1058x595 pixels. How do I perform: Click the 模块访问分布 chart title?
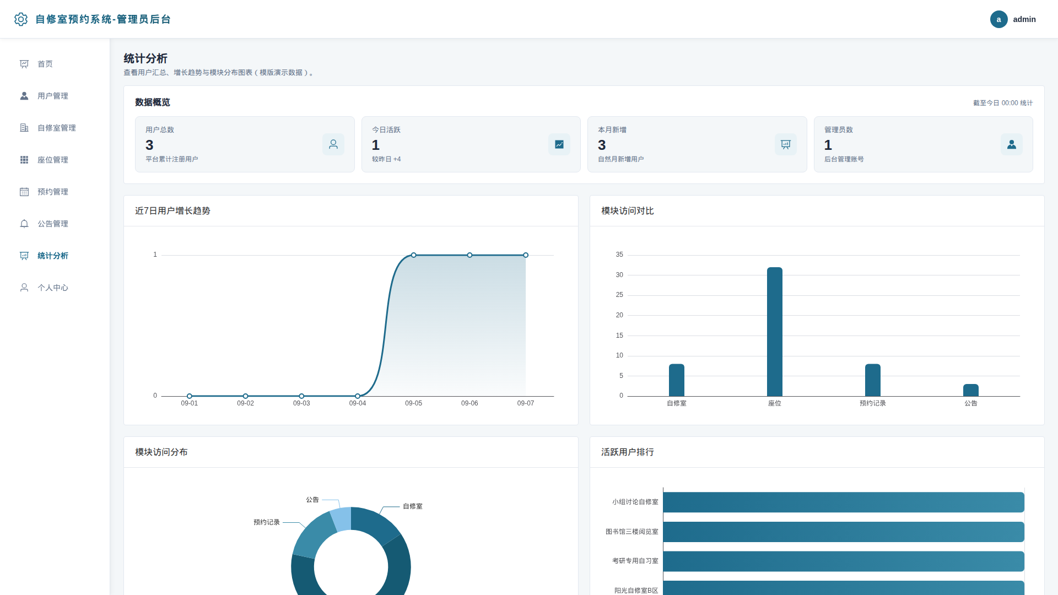click(x=161, y=452)
